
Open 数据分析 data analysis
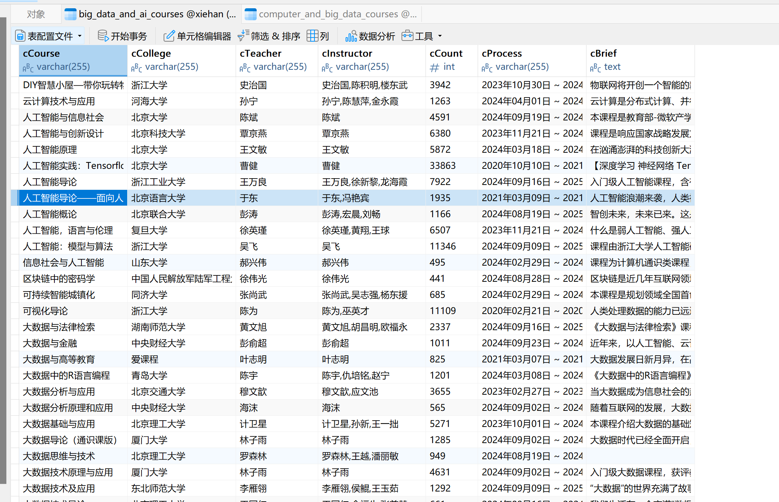[x=370, y=36]
